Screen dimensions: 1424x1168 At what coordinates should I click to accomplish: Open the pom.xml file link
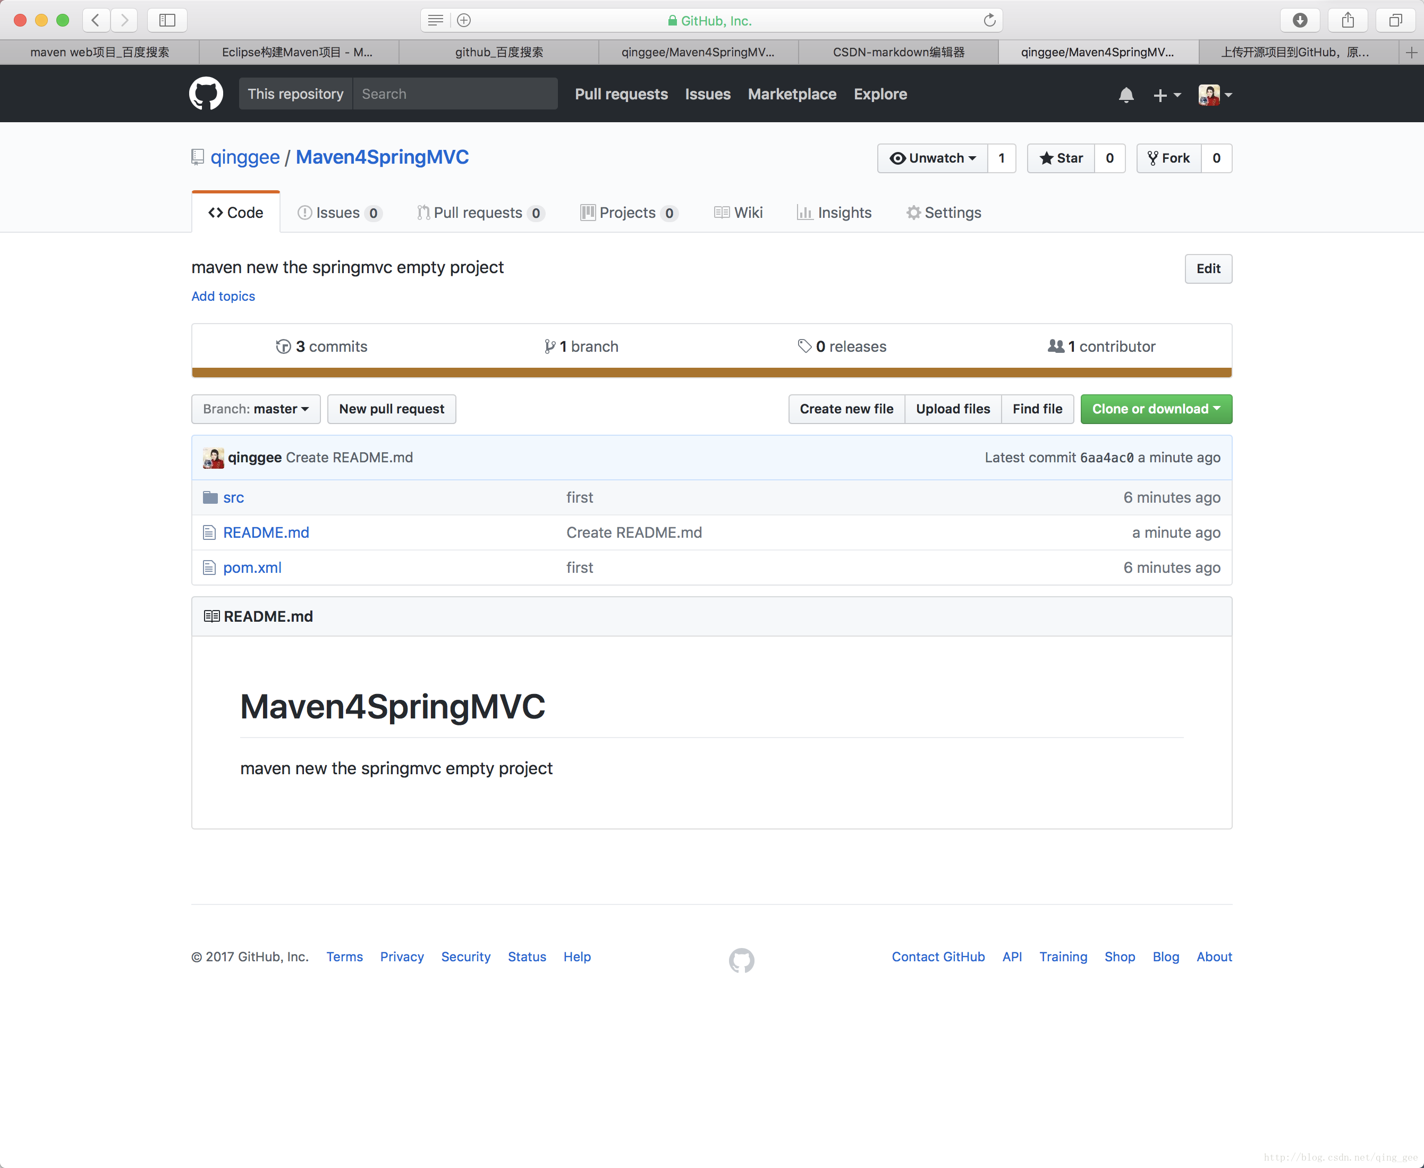pos(252,567)
